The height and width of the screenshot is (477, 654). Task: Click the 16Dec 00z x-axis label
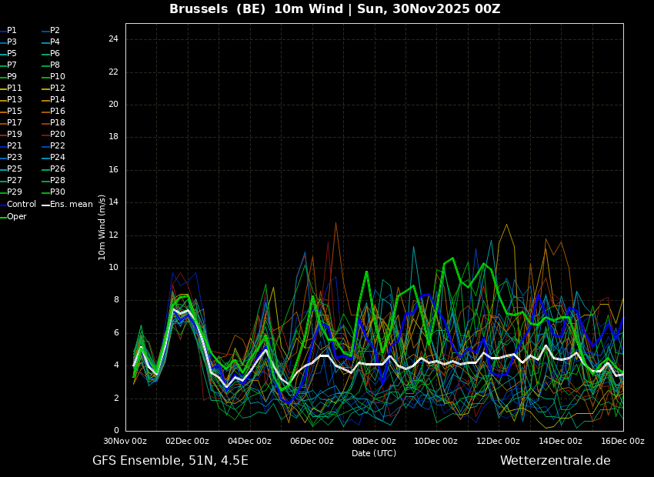(622, 442)
